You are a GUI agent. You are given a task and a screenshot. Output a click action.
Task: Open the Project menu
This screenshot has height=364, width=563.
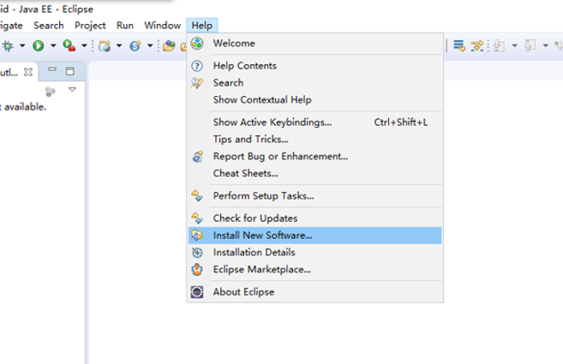point(90,26)
